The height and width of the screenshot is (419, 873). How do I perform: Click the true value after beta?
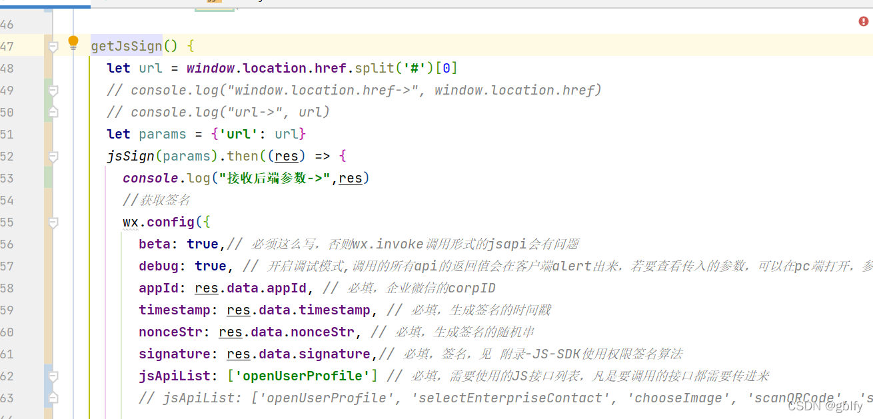pos(203,244)
